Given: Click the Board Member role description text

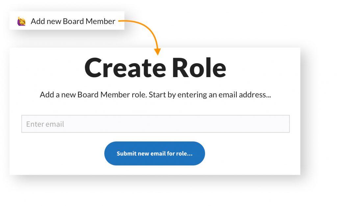Looking at the screenshot, I should point(155,95).
